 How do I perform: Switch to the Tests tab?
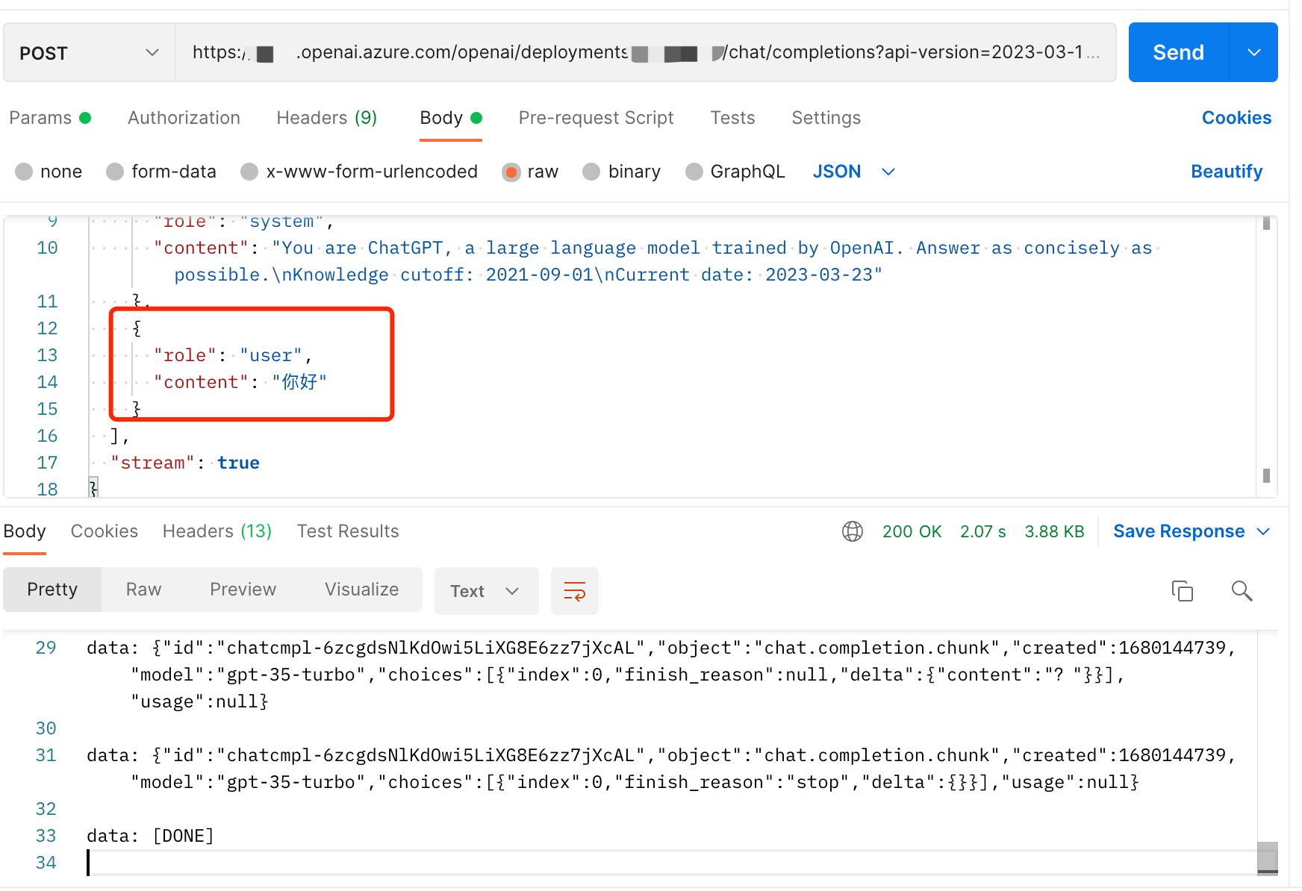point(732,118)
